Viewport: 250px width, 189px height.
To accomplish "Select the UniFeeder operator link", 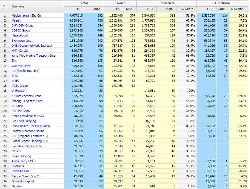I will pos(18,91).
